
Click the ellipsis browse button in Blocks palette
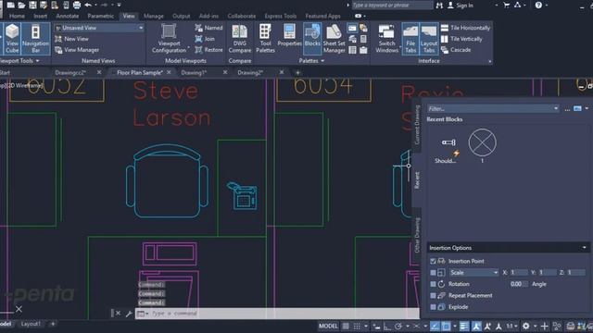pyautogui.click(x=567, y=109)
